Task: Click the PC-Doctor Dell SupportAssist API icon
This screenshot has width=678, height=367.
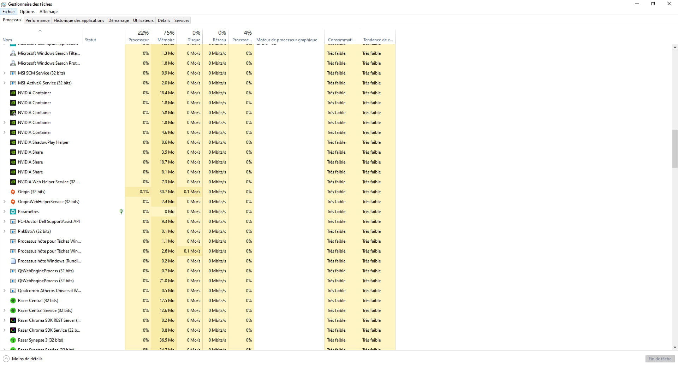Action: pyautogui.click(x=13, y=221)
